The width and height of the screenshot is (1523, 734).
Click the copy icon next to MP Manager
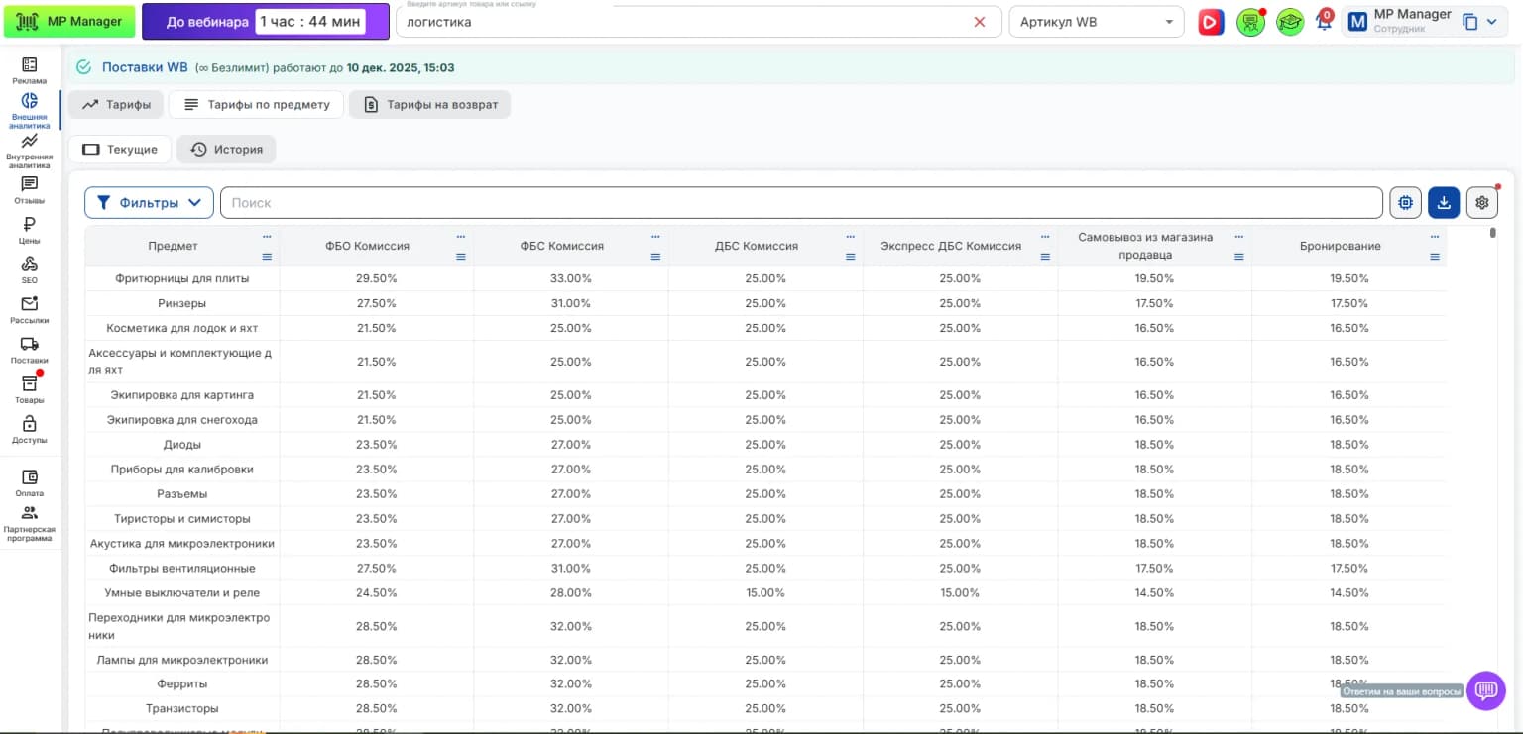[1470, 22]
